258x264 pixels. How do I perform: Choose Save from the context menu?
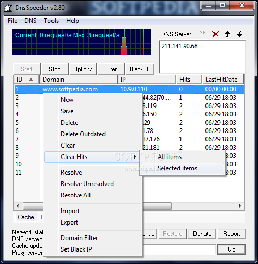pyautogui.click(x=67, y=111)
